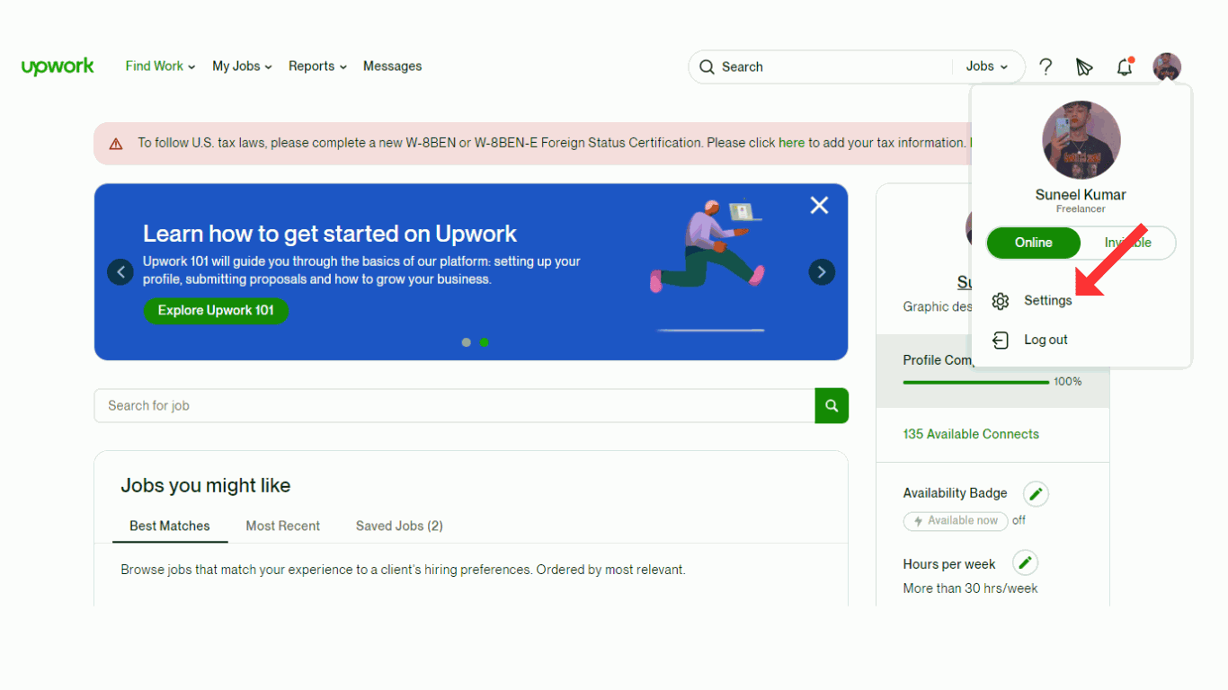1228x690 pixels.
Task: Click the 'More than 30 hrs/week' text
Action: pyautogui.click(x=971, y=589)
